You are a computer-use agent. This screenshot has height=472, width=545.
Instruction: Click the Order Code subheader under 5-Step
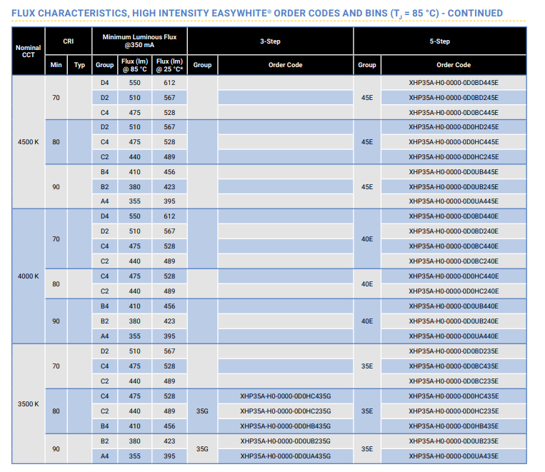[x=454, y=65]
